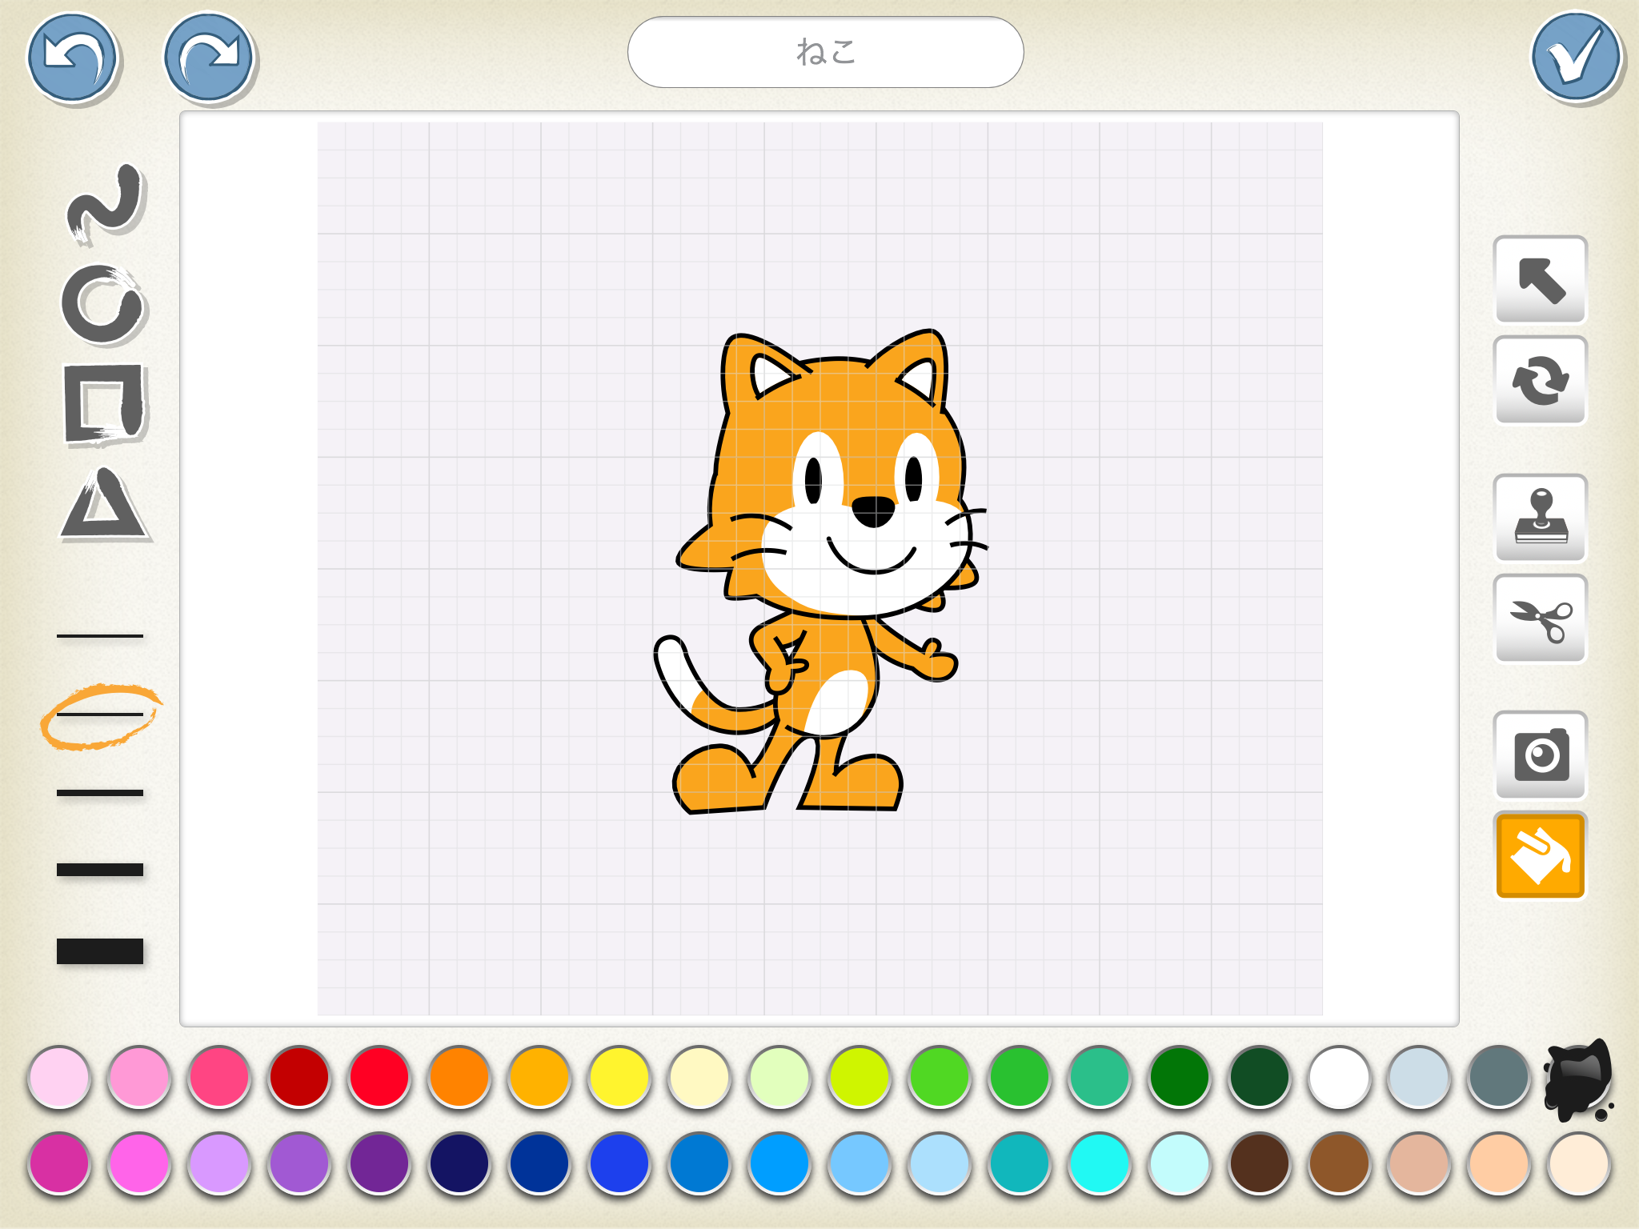Pick the hot pink swatch in top row
The width and height of the screenshot is (1639, 1229).
(219, 1077)
